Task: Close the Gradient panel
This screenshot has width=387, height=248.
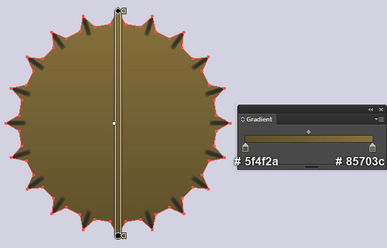Action: [x=381, y=109]
